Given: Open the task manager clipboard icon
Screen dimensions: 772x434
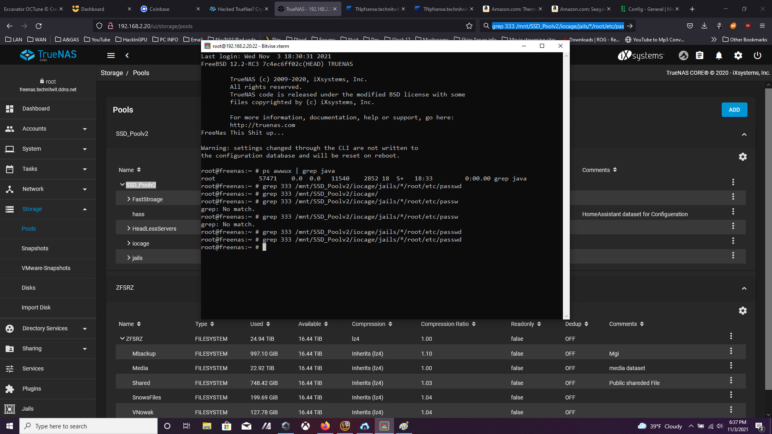Looking at the screenshot, I should 700,55.
